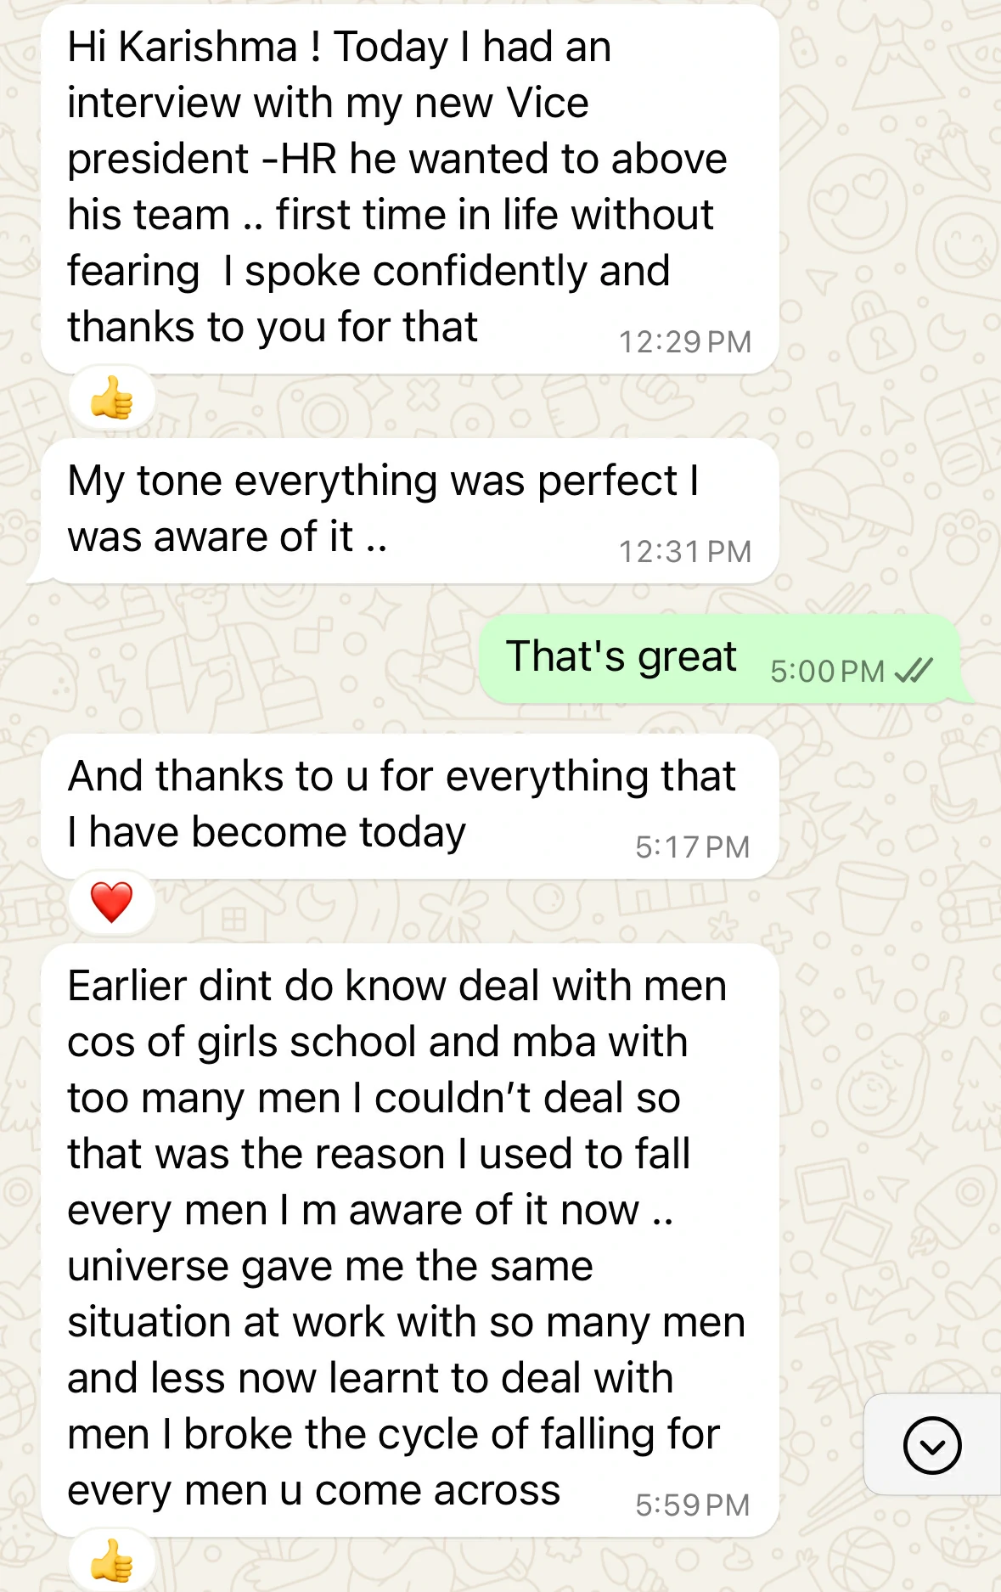The width and height of the screenshot is (1001, 1592).
Task: Tap the scroll-to-bottom chevron button
Action: pos(932,1444)
